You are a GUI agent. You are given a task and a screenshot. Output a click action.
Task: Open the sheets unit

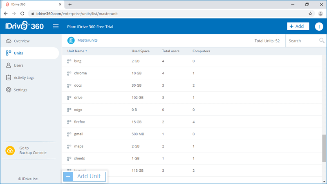coord(79,158)
